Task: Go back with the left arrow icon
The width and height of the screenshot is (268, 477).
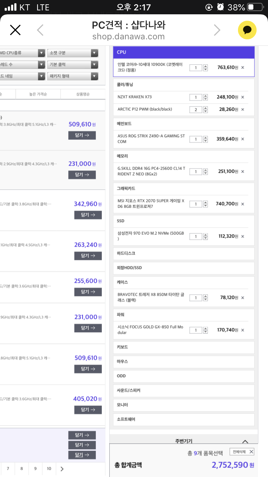Action: pyautogui.click(x=40, y=30)
